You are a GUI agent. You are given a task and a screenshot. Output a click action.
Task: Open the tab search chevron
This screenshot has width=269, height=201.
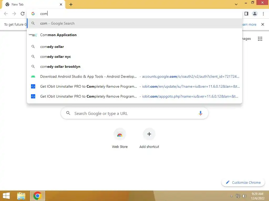[236, 4]
